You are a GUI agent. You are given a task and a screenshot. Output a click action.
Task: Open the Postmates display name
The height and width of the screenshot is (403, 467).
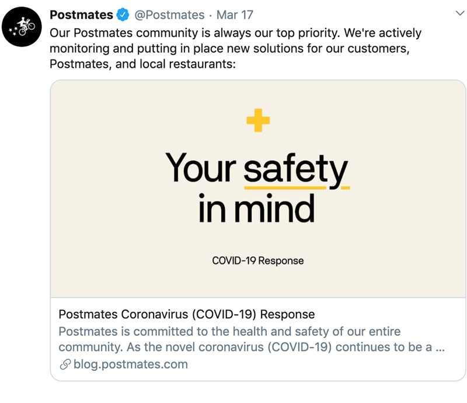(82, 15)
